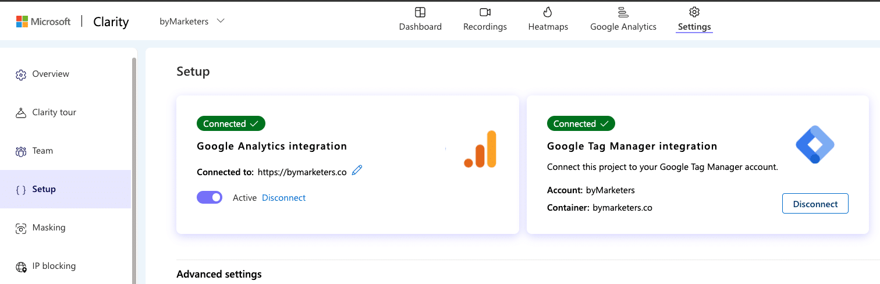
Task: Edit connected site URL pencil icon
Action: pyautogui.click(x=357, y=171)
